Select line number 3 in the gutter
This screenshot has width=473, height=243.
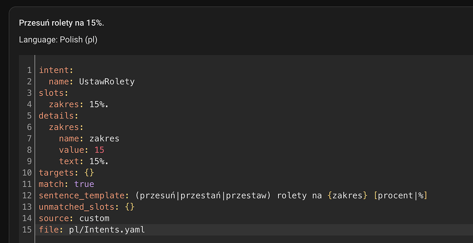(x=29, y=93)
